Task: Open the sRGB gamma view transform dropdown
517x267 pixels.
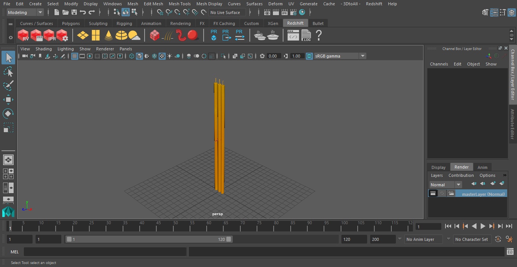Action: pyautogui.click(x=340, y=56)
